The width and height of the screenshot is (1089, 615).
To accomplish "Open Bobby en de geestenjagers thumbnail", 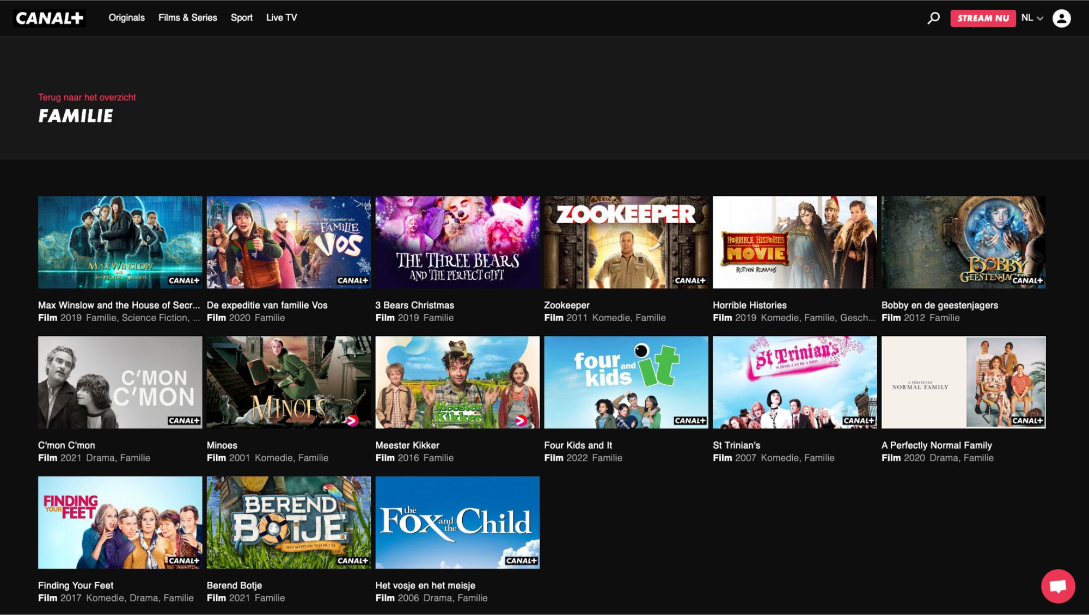I will tap(964, 242).
